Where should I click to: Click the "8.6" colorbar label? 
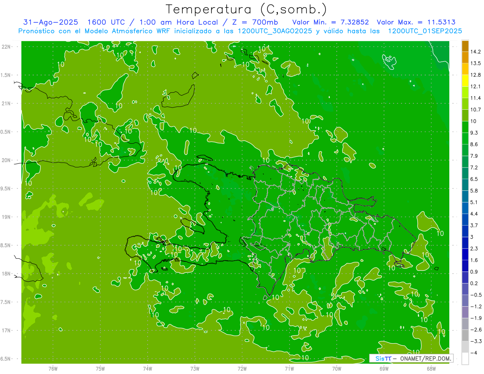click(x=474, y=144)
